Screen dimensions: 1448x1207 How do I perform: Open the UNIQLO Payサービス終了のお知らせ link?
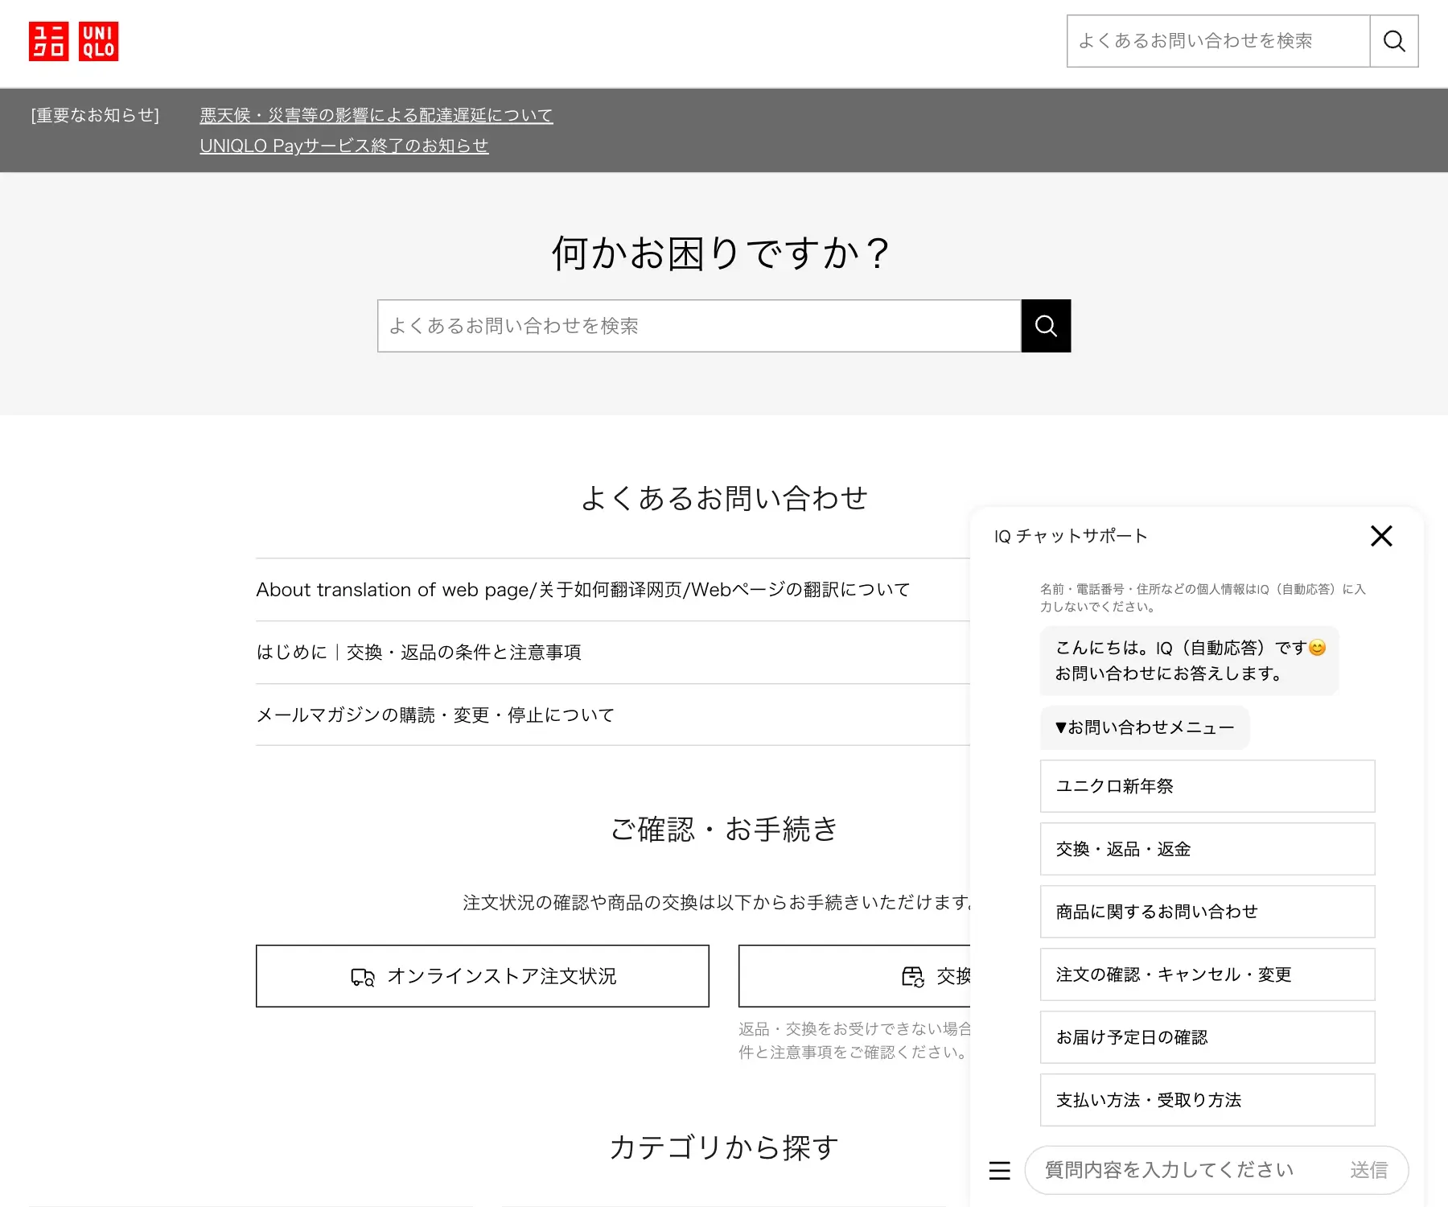tap(344, 146)
